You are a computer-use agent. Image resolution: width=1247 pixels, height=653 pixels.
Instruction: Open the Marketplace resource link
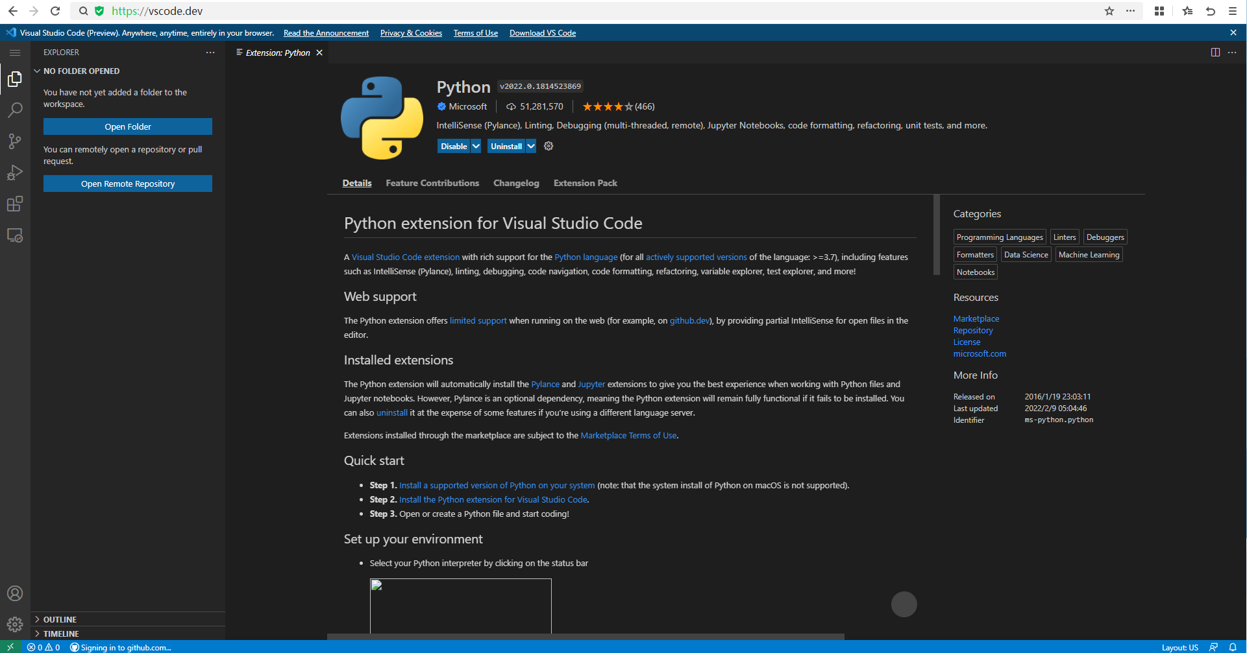976,318
